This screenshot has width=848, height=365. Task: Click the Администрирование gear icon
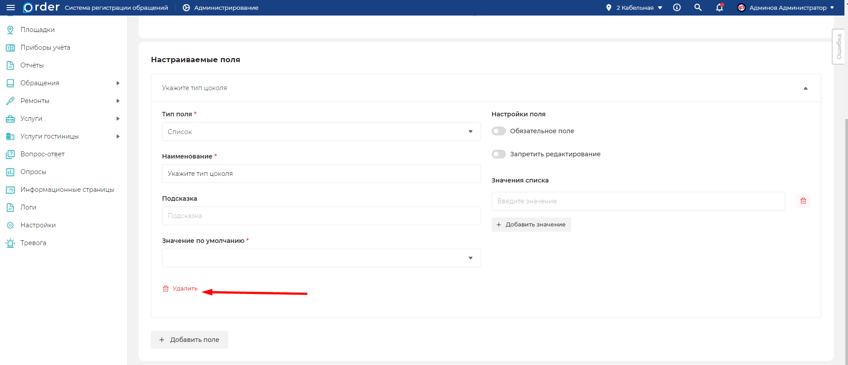tap(186, 8)
